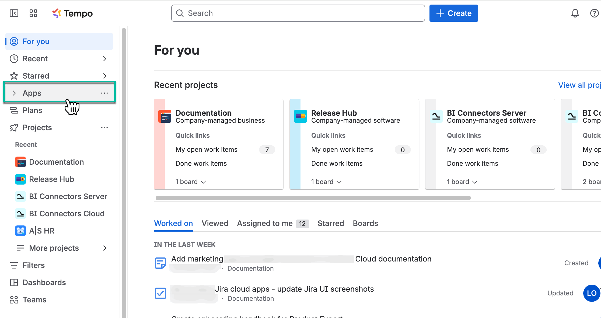Expand the Recent section chevron
The height and width of the screenshot is (318, 601).
(x=105, y=59)
